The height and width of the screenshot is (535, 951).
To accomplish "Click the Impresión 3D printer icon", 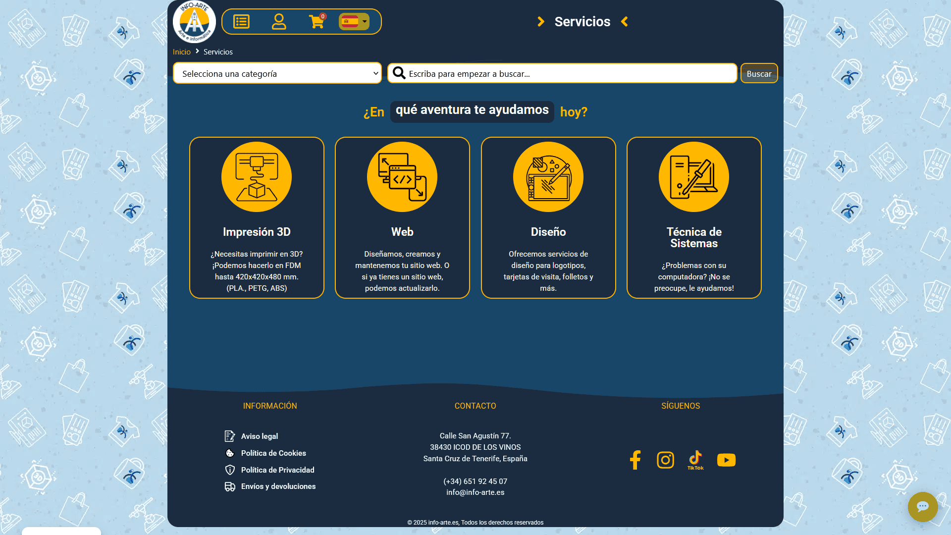I will click(x=257, y=177).
